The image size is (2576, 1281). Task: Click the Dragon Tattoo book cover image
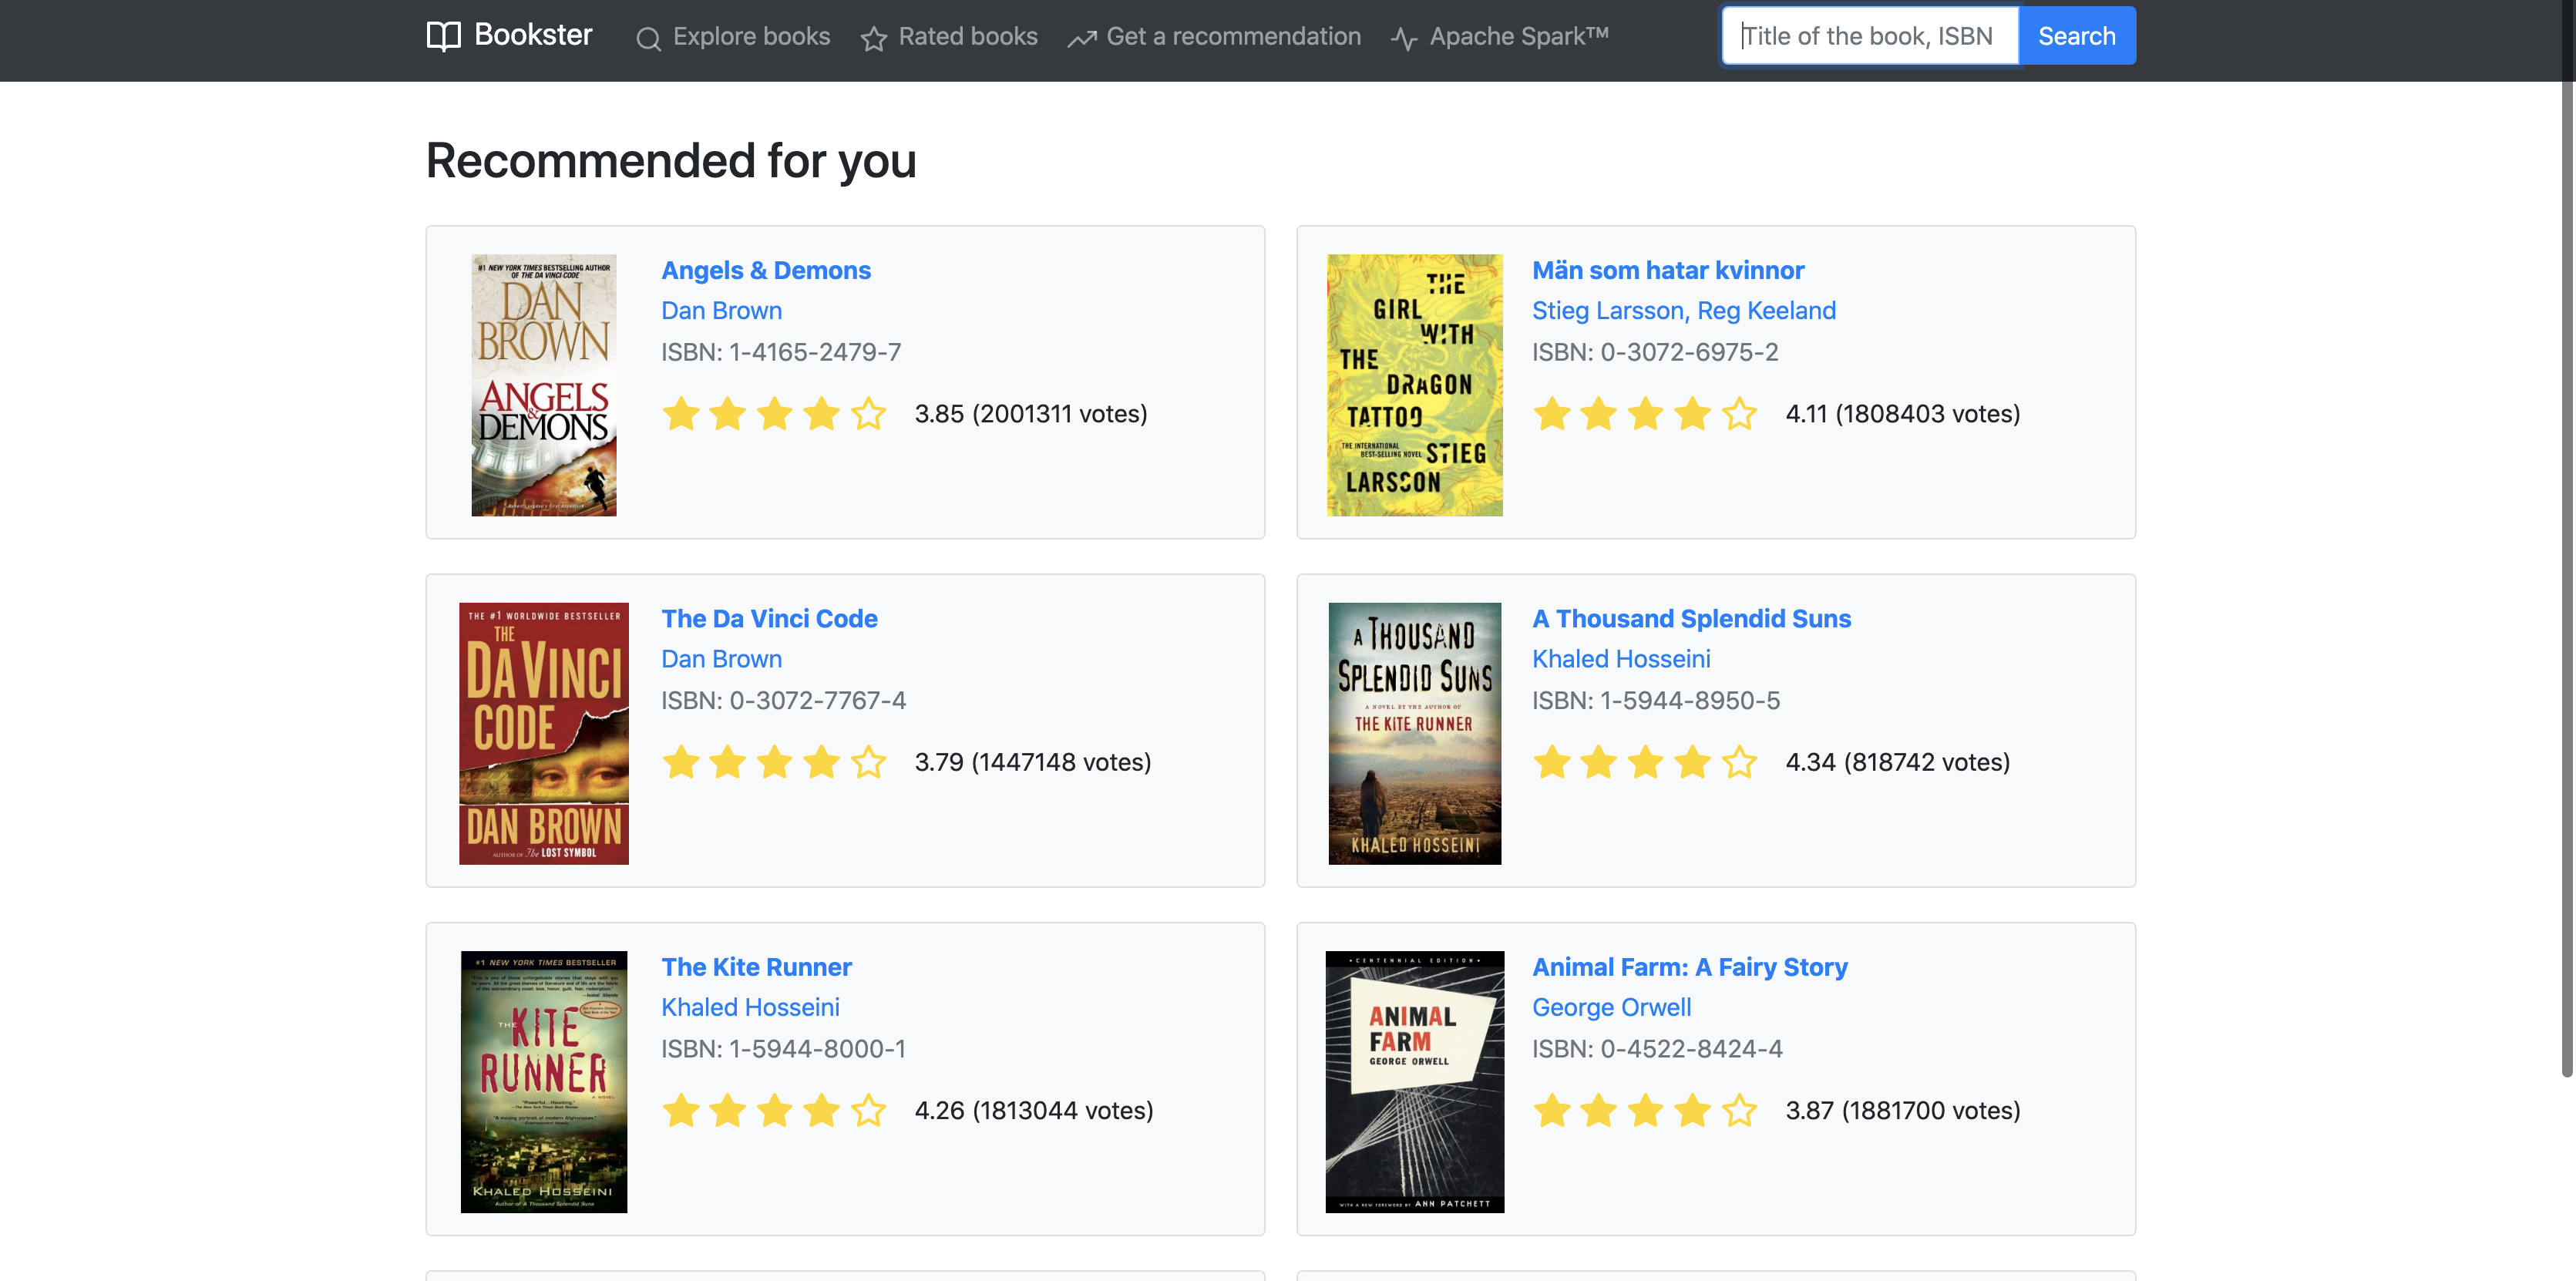(x=1414, y=385)
